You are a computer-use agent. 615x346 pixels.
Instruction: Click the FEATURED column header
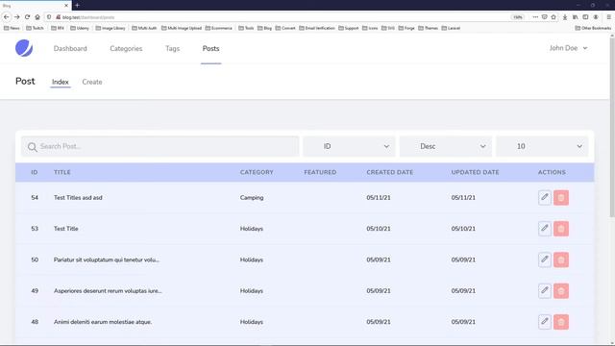pyautogui.click(x=320, y=172)
